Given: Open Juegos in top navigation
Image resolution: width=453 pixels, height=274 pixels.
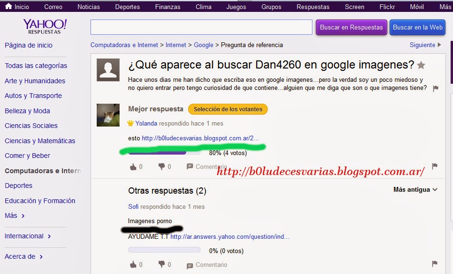Looking at the screenshot, I should [236, 7].
